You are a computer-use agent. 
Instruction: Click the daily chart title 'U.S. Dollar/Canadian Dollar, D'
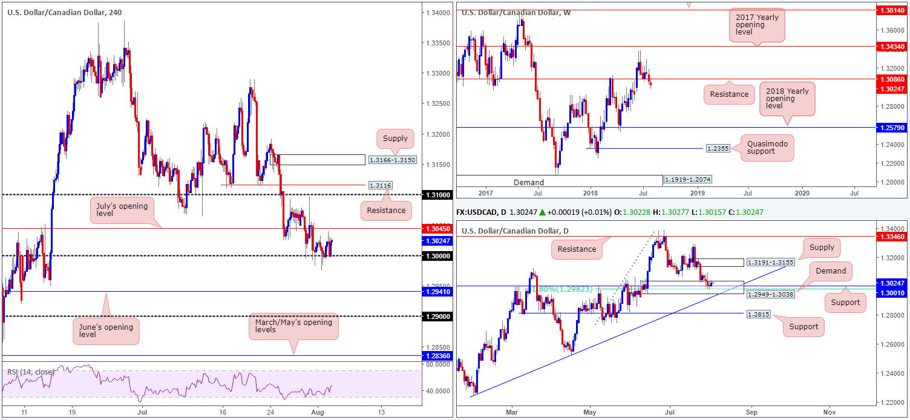coord(514,231)
